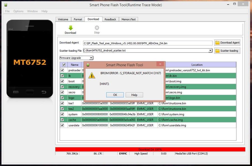Open the MemoryTest tab
This screenshot has height=166, width=252.
(x=129, y=19)
